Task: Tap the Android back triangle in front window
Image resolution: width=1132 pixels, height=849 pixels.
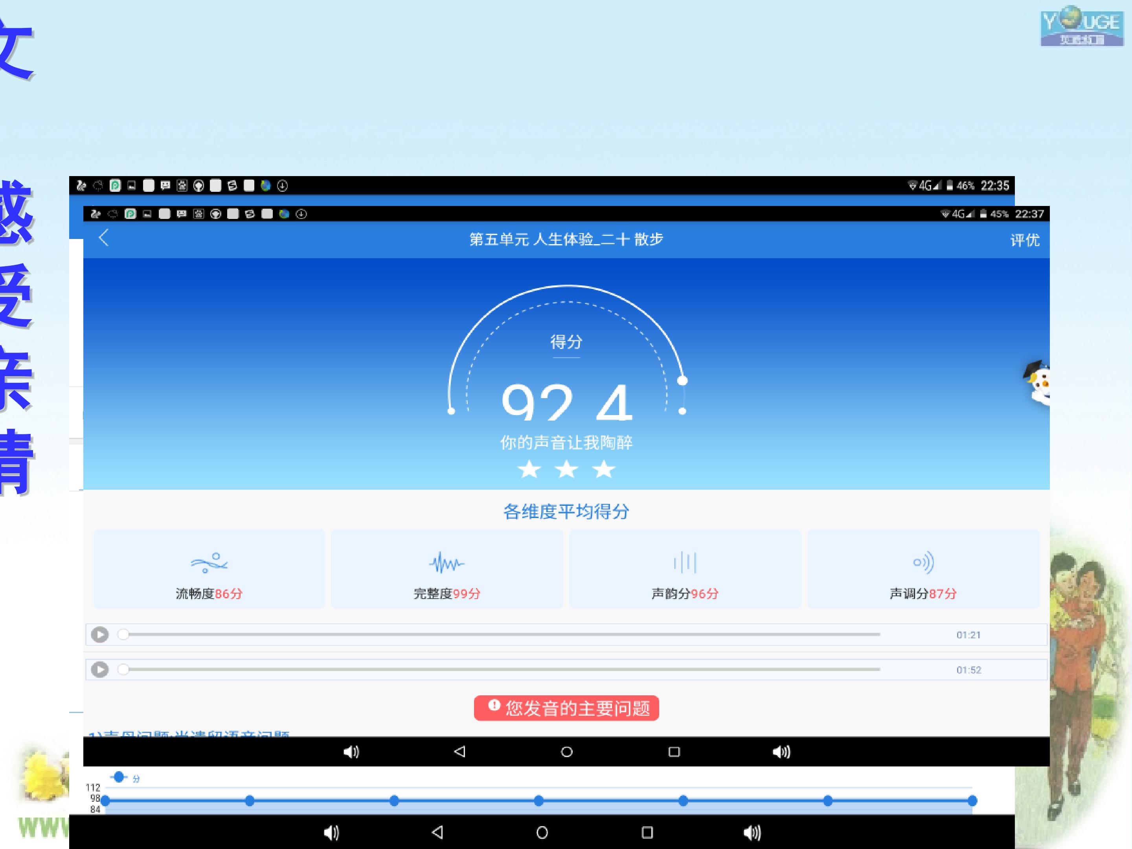Action: (x=459, y=752)
